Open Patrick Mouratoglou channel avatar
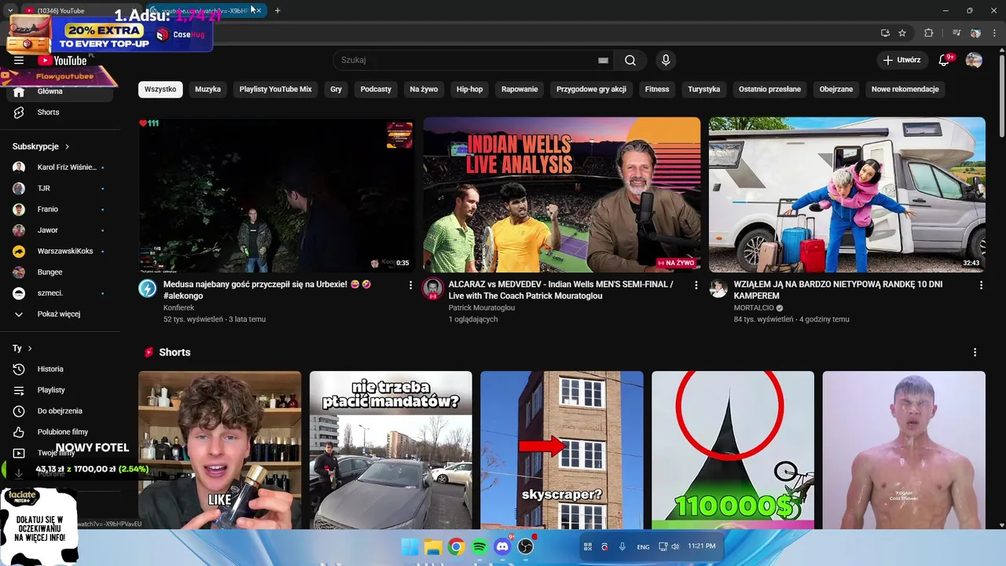The image size is (1006, 566). pos(433,289)
